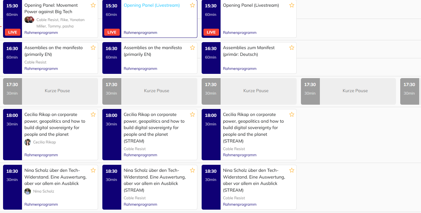Click "Cable Resist" under the Assemblies on the manifesto card
The width and height of the screenshot is (421, 213).
click(x=35, y=62)
